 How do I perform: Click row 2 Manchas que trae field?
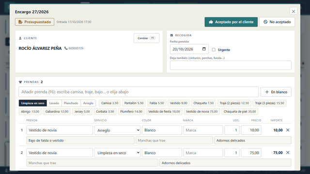tap(92, 163)
